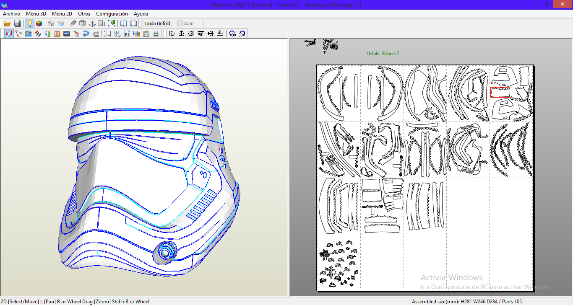Image resolution: width=573 pixels, height=305 pixels.
Task: Print the pattern using the printer icon
Action: [x=156, y=34]
